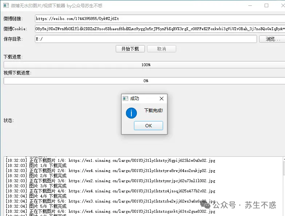Click the 取消 button
This screenshot has width=285, height=216.
pyautogui.click(x=161, y=49)
